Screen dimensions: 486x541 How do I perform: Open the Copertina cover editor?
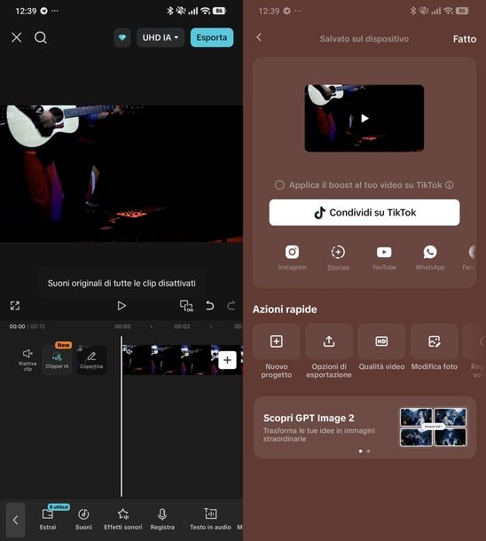(x=91, y=359)
